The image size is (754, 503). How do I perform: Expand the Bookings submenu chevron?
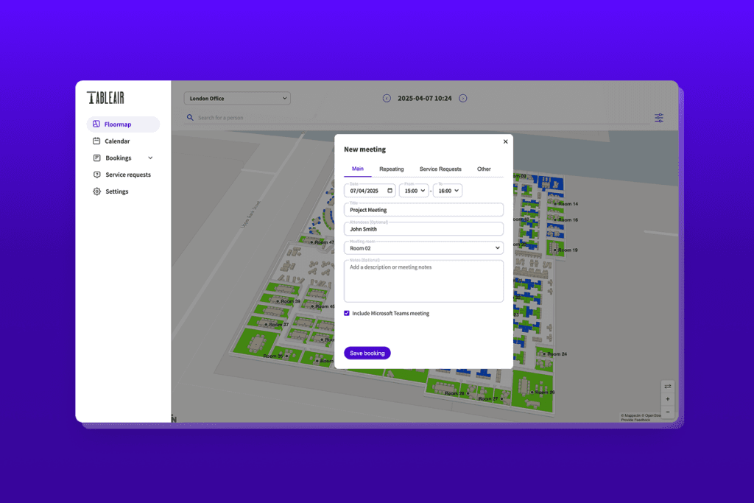(151, 158)
